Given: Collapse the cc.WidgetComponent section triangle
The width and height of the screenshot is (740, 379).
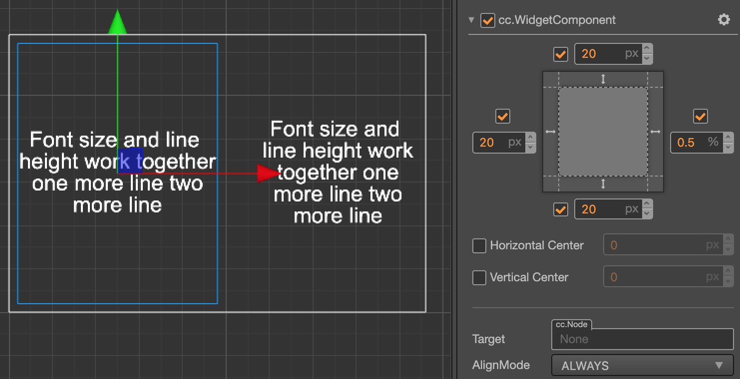Looking at the screenshot, I should [x=471, y=20].
